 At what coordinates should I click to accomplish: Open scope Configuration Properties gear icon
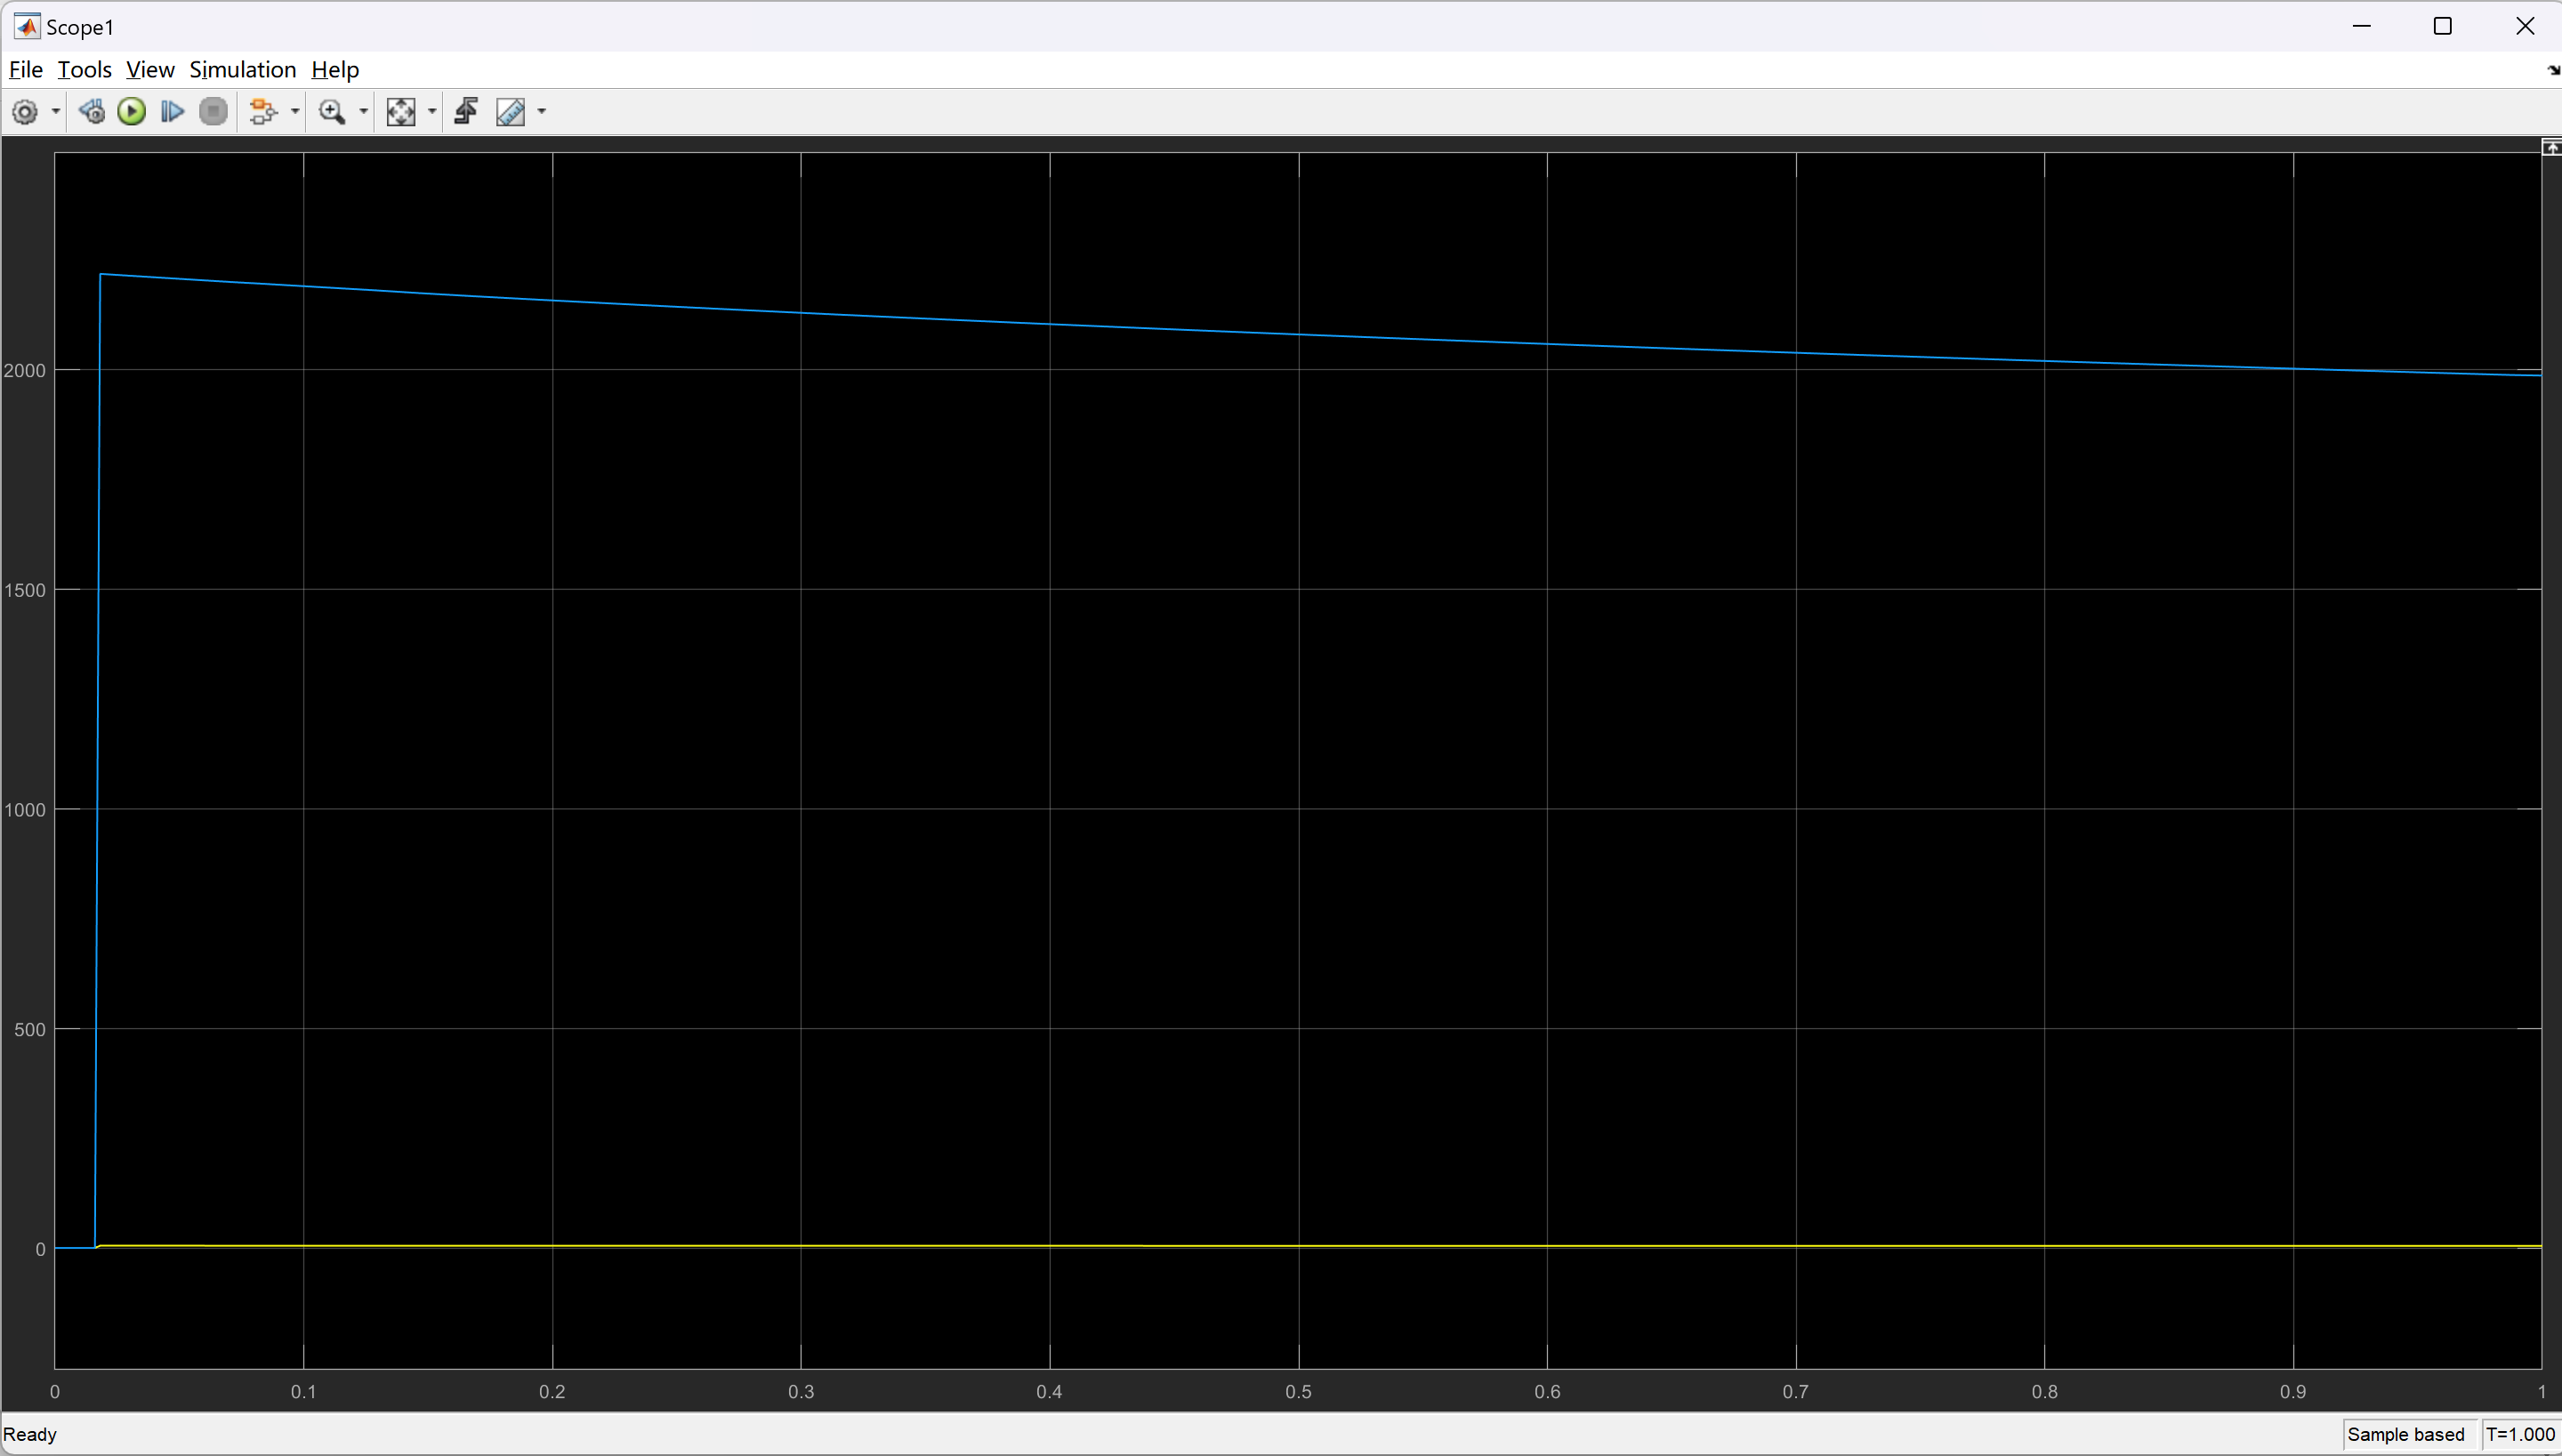(x=24, y=112)
